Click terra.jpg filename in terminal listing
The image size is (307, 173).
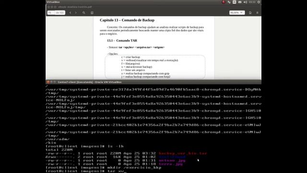(171, 164)
